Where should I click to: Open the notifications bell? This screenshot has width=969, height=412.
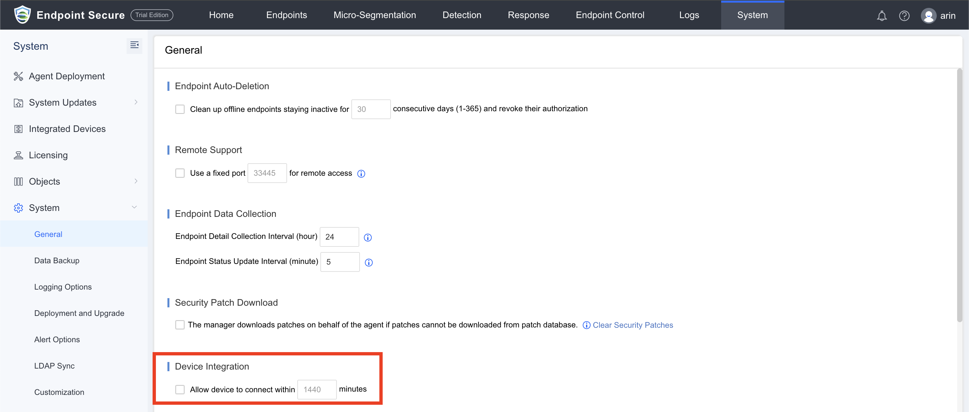[x=882, y=16]
